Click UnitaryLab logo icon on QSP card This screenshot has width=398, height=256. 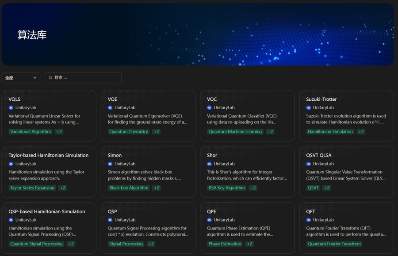click(x=110, y=220)
